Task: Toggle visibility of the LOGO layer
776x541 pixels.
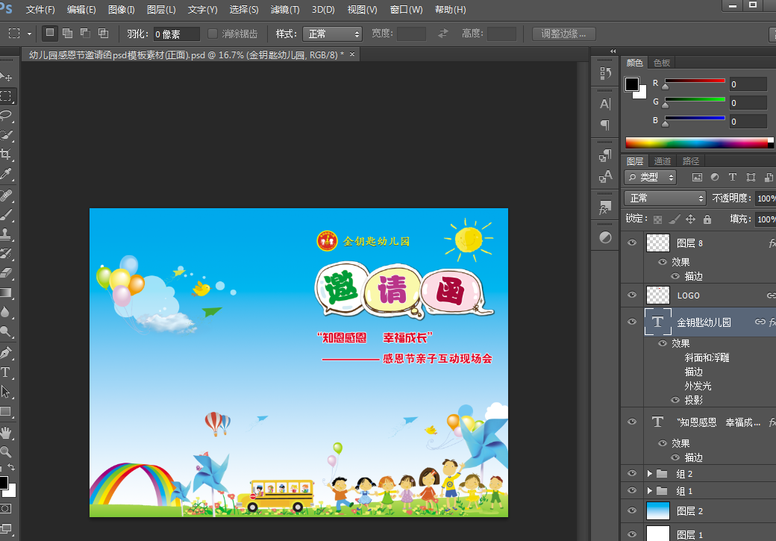Action: (x=632, y=295)
